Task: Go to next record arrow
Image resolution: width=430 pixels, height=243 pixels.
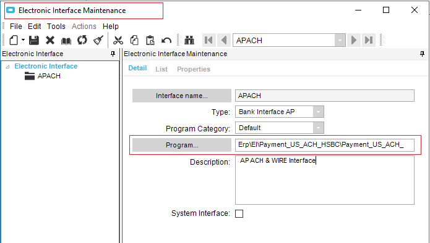Action: (354, 41)
